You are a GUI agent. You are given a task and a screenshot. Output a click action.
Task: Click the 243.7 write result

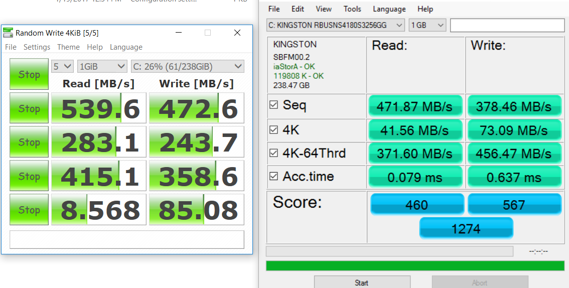click(197, 142)
